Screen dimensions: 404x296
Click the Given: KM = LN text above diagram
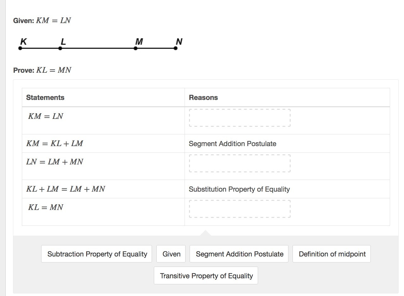pyautogui.click(x=42, y=21)
